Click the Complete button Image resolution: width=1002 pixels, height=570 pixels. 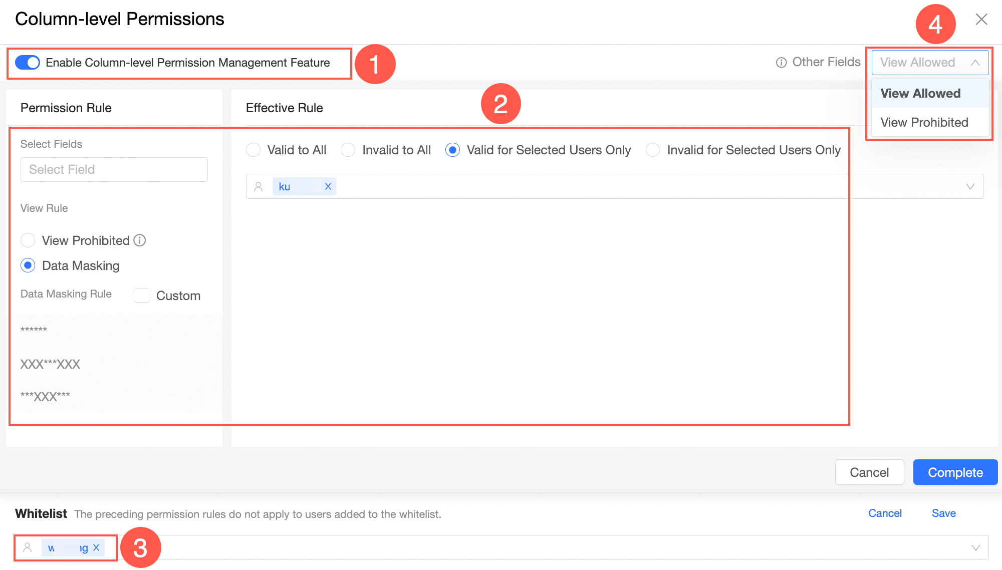tap(955, 472)
